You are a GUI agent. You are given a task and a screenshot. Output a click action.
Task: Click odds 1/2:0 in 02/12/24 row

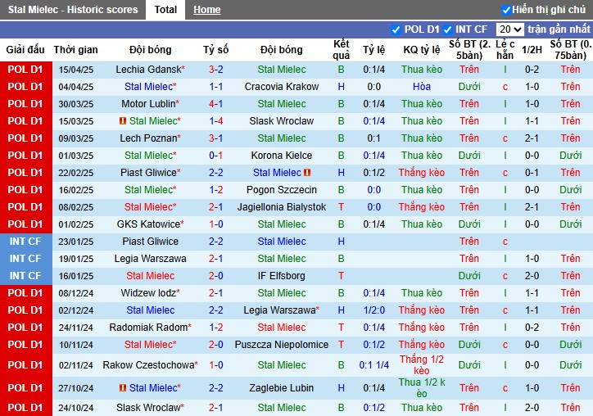(x=374, y=310)
